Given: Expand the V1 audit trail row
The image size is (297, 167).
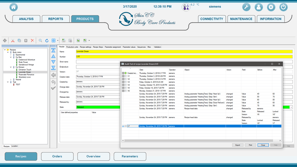Looking at the screenshot, I should [x=123, y=76].
